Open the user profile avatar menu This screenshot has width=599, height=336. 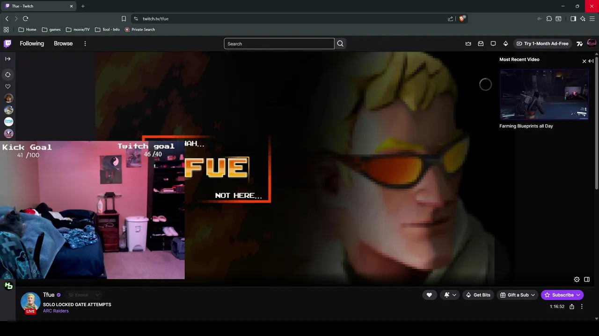(592, 43)
